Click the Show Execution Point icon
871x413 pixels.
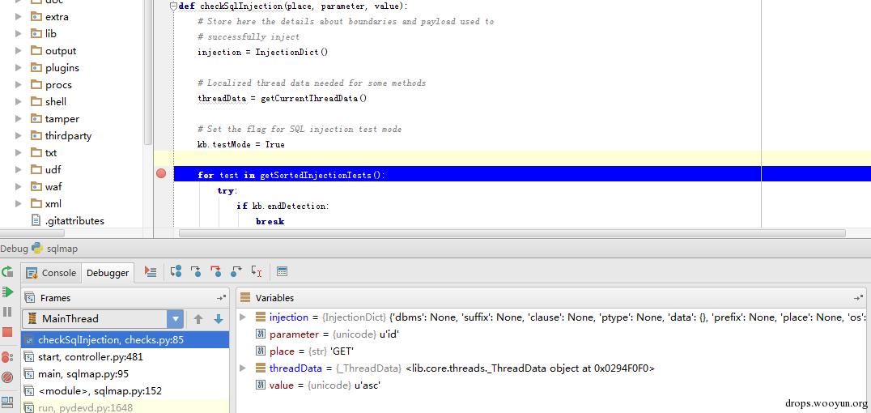click(151, 272)
